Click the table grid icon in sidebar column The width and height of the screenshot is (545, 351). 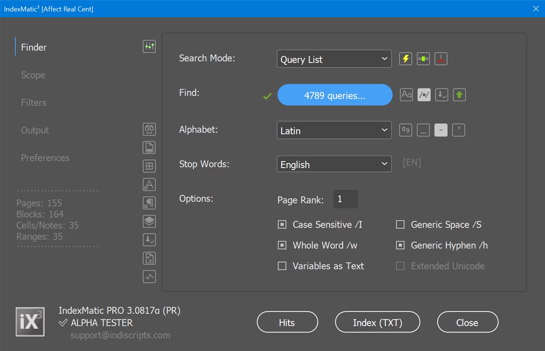pos(149,166)
